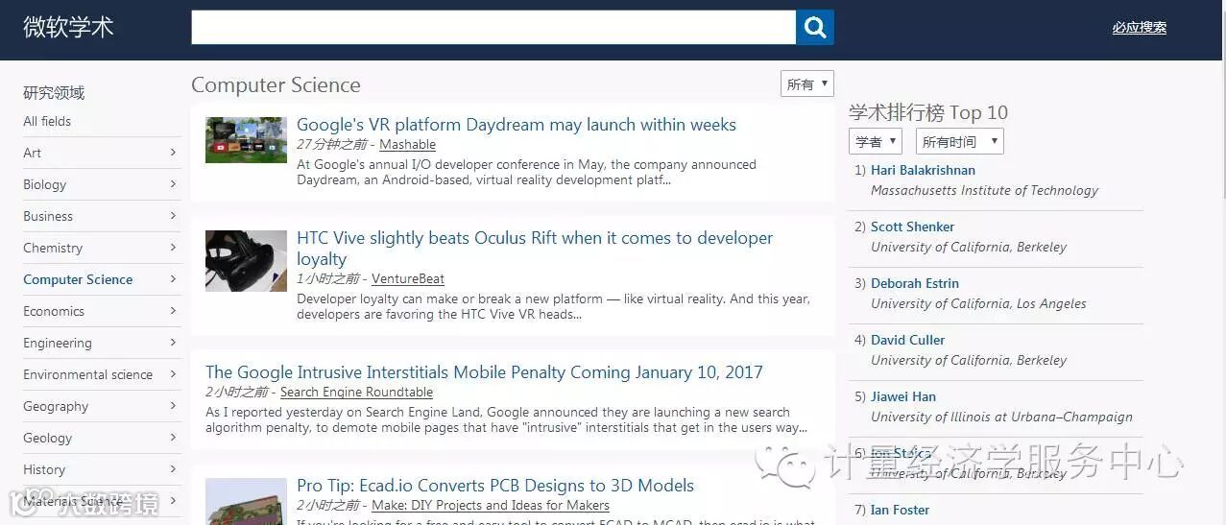Click University of California, Los Angeles text
The height and width of the screenshot is (525, 1226).
tap(978, 304)
